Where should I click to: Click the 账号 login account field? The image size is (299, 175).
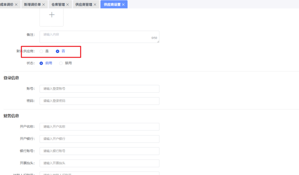(x=100, y=89)
